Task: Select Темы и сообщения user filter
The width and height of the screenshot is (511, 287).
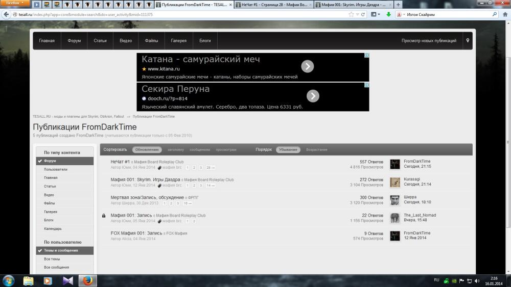Action: coord(65,250)
